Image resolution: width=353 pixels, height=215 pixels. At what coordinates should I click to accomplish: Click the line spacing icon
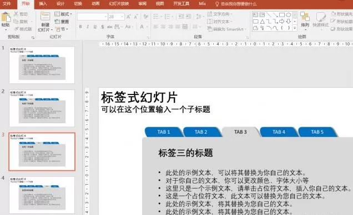pyautogui.click(x=199, y=16)
